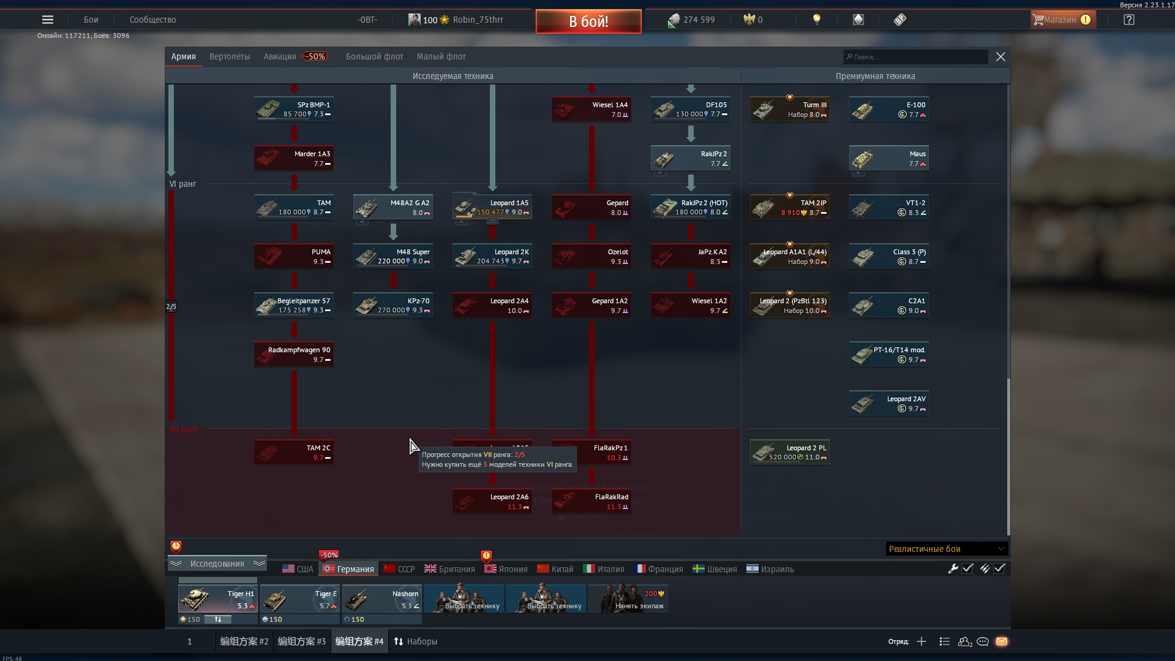Select the Tiger H1 crew slot
Screen dimensions: 1175x661
(217, 599)
